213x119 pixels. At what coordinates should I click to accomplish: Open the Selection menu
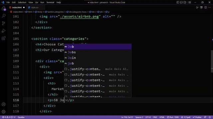click(22, 2)
